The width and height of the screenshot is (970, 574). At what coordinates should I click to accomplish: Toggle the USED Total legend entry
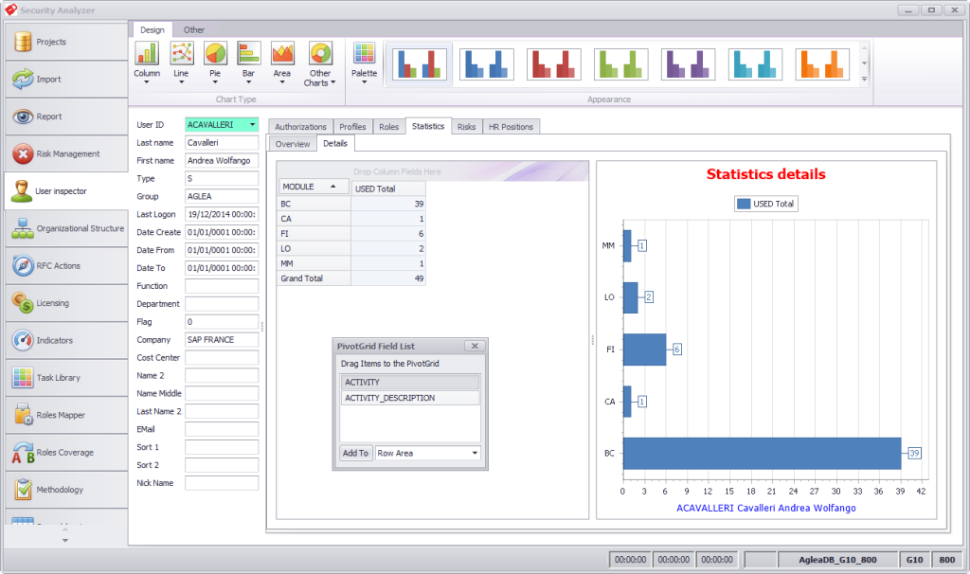766,204
